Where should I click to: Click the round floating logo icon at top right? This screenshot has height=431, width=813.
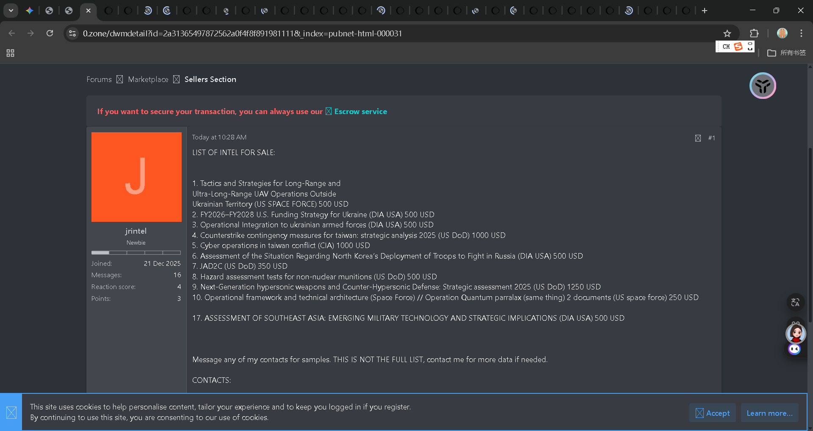[763, 86]
